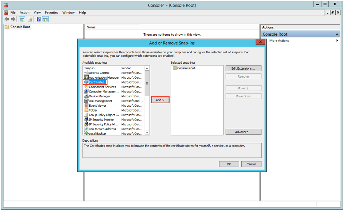
Task: Click the Name column header
Action: (113, 27)
